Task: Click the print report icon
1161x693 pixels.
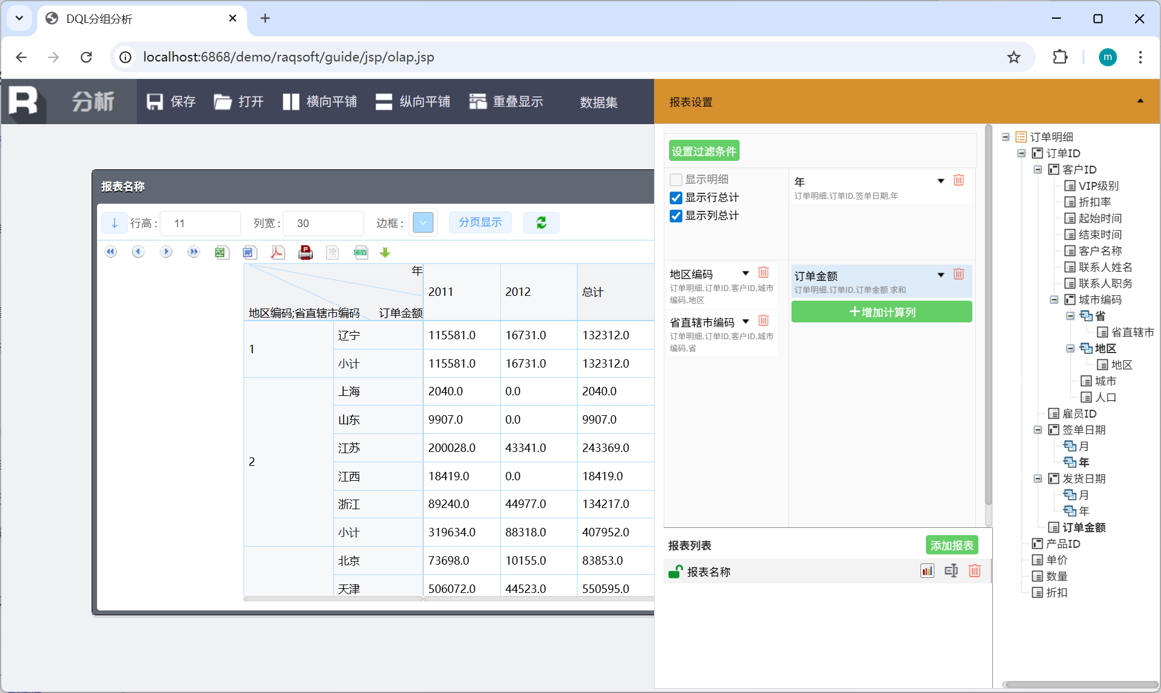Action: [306, 252]
